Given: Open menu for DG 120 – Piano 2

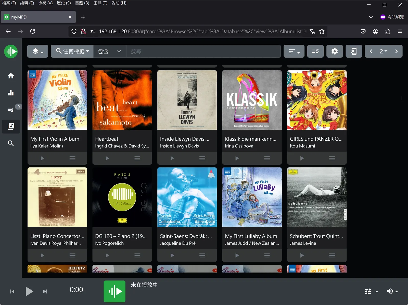Looking at the screenshot, I should point(137,255).
